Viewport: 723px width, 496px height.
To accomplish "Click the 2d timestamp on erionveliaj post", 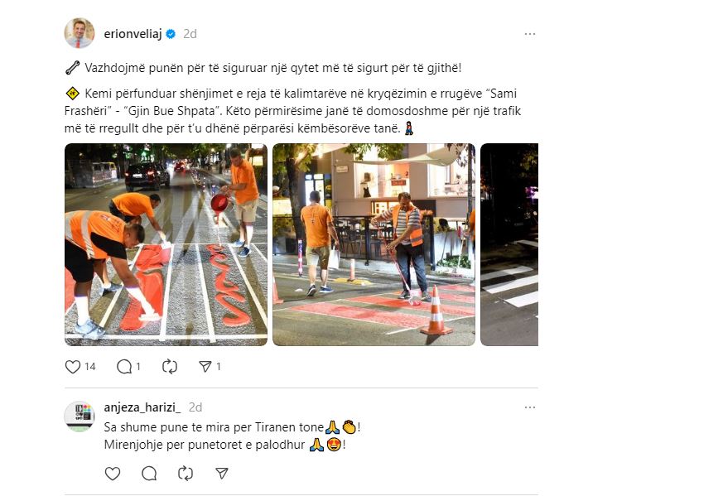I will point(190,34).
